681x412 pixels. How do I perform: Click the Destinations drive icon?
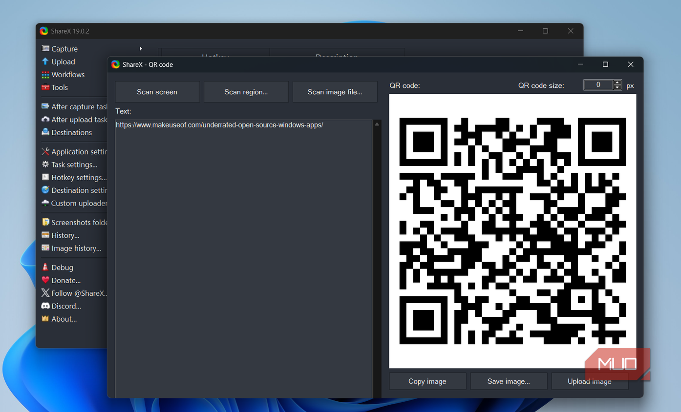[45, 132]
